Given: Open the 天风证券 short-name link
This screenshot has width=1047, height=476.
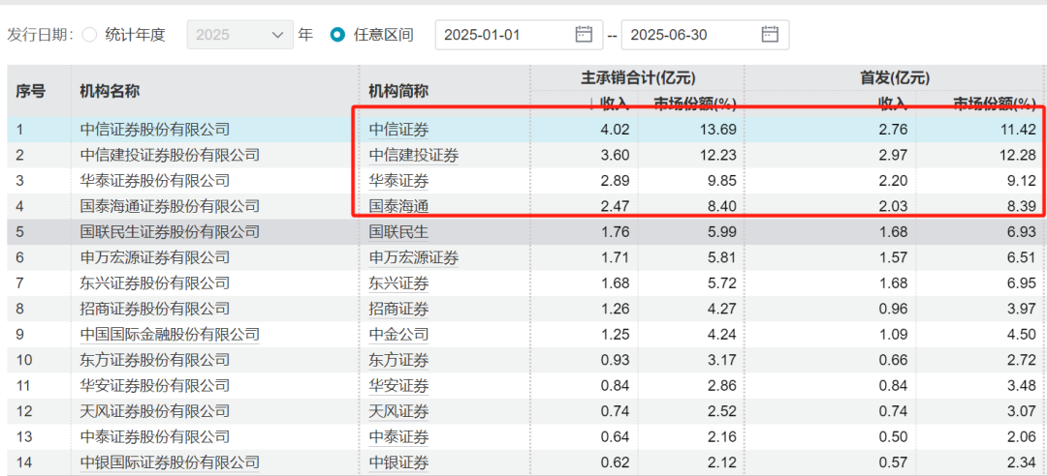Looking at the screenshot, I should (398, 412).
